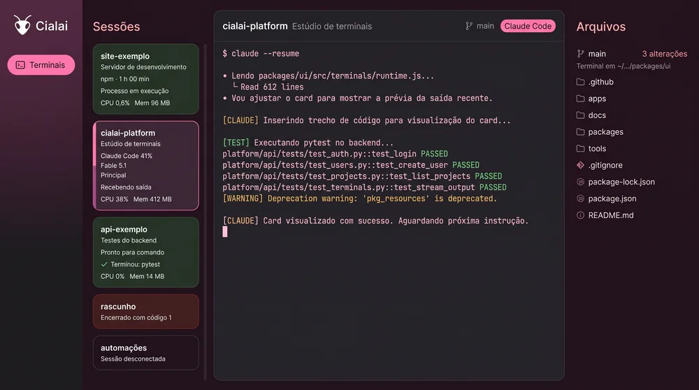
Task: Click the main branch label in terminal header
Action: [485, 26]
